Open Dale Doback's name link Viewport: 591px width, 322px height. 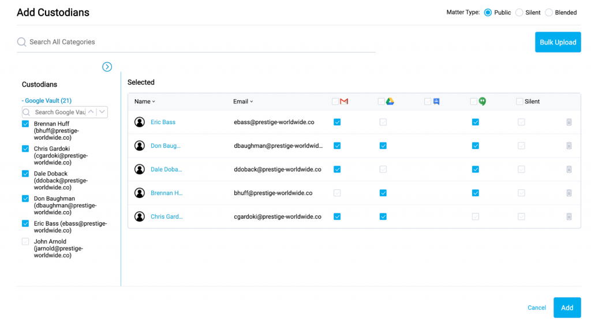click(166, 169)
